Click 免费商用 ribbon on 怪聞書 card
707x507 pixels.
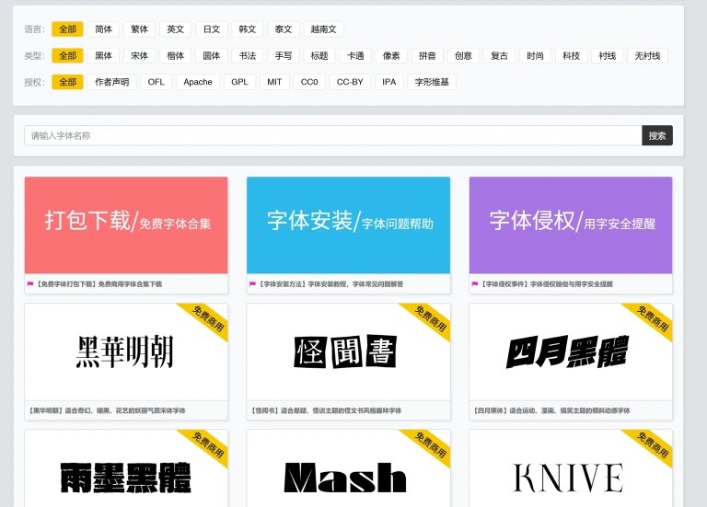click(429, 320)
